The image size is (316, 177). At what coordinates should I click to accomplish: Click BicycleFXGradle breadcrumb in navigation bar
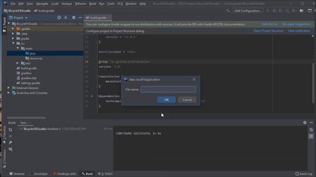click(x=17, y=11)
